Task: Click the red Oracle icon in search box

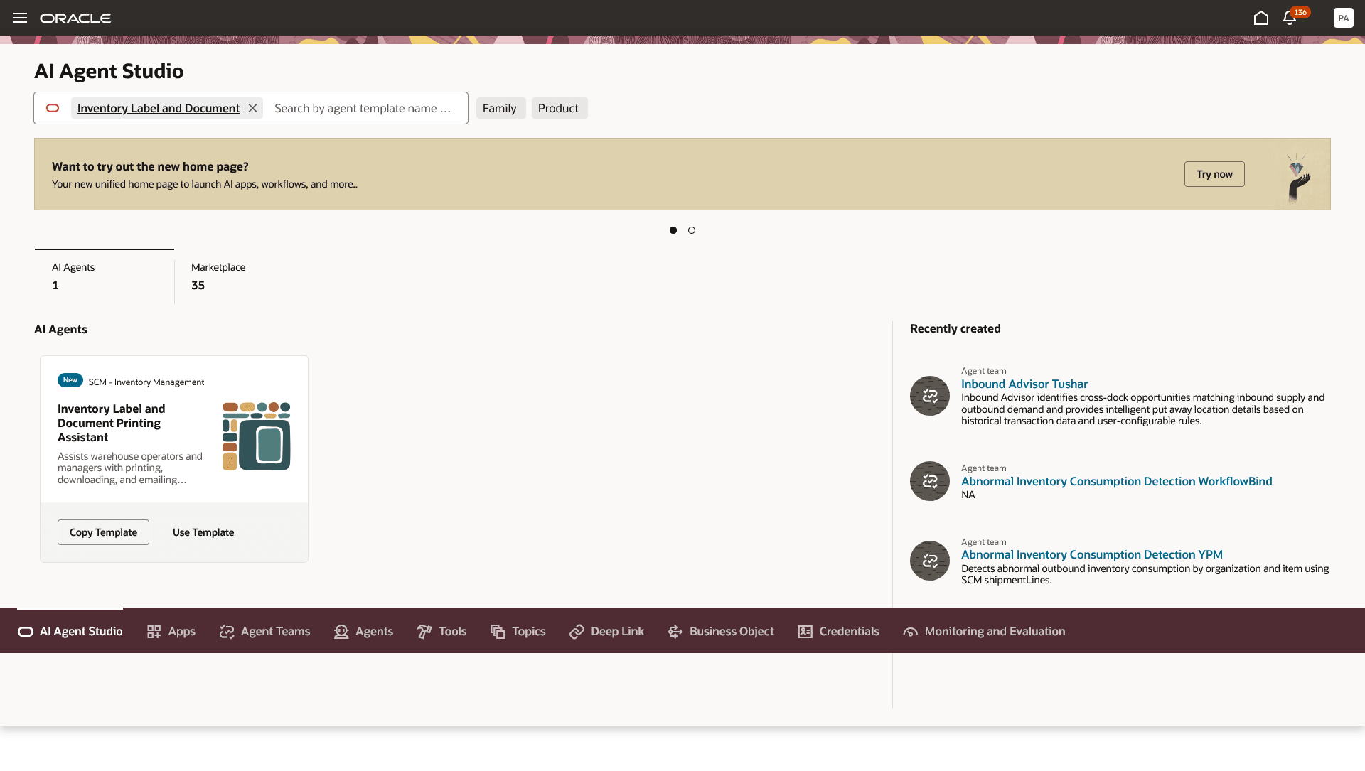Action: 53,108
